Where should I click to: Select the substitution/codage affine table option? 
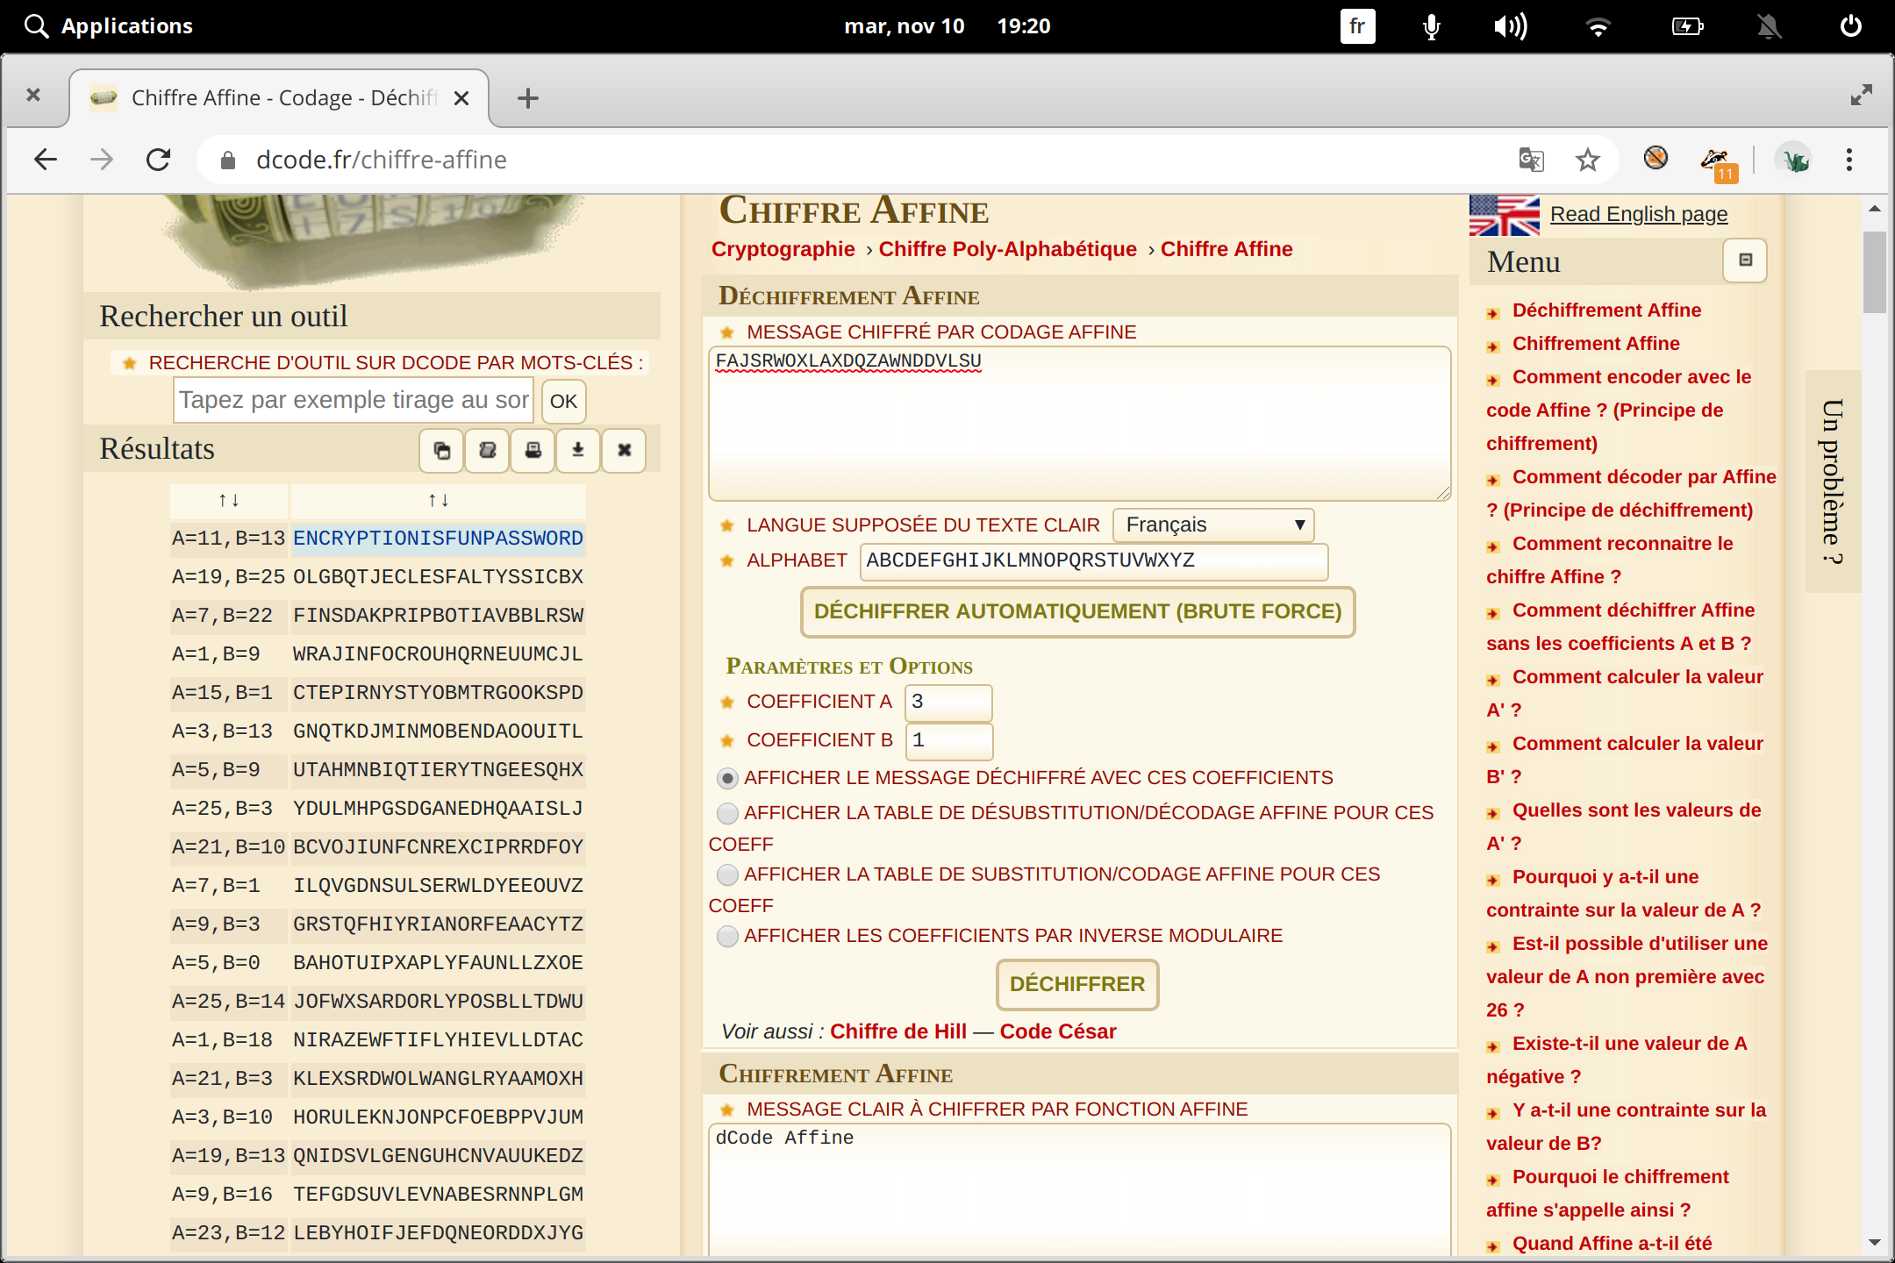coord(727,874)
